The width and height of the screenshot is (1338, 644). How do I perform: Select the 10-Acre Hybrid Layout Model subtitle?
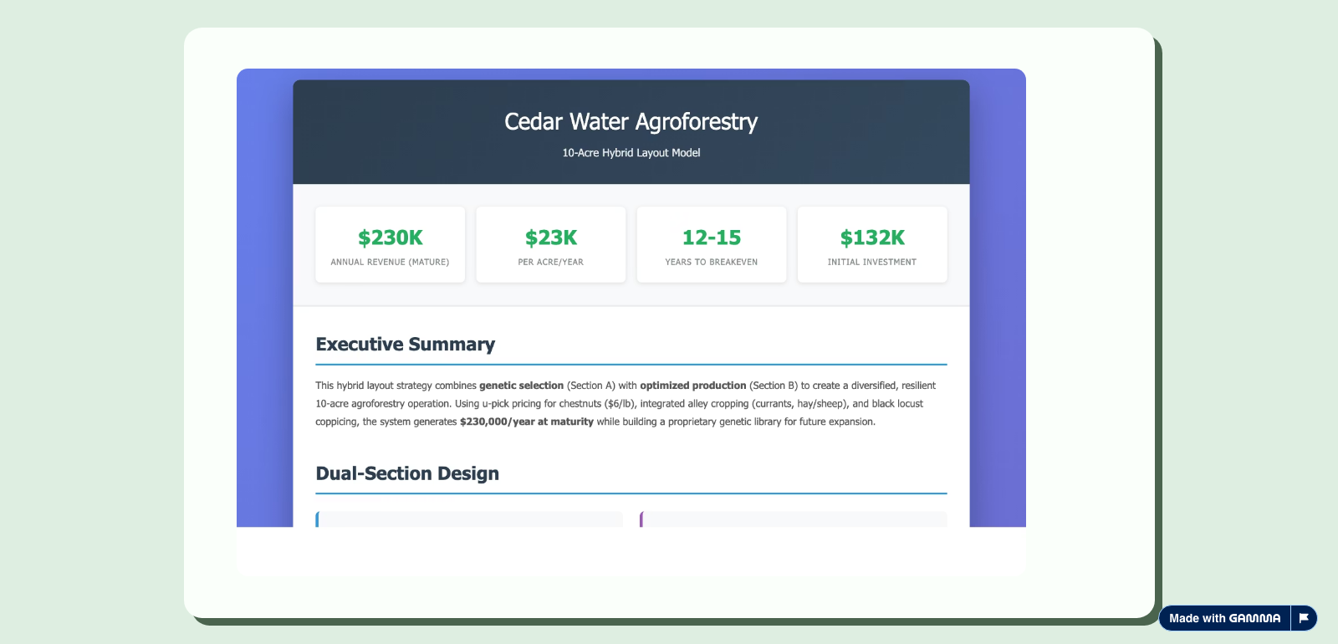point(631,153)
